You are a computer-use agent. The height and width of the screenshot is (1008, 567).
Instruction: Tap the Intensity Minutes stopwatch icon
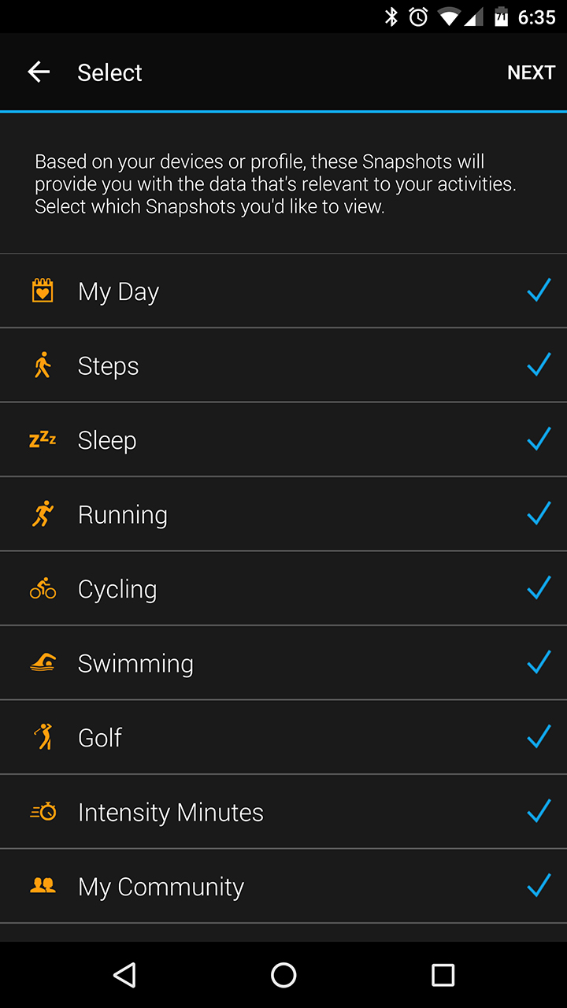pyautogui.click(x=43, y=811)
